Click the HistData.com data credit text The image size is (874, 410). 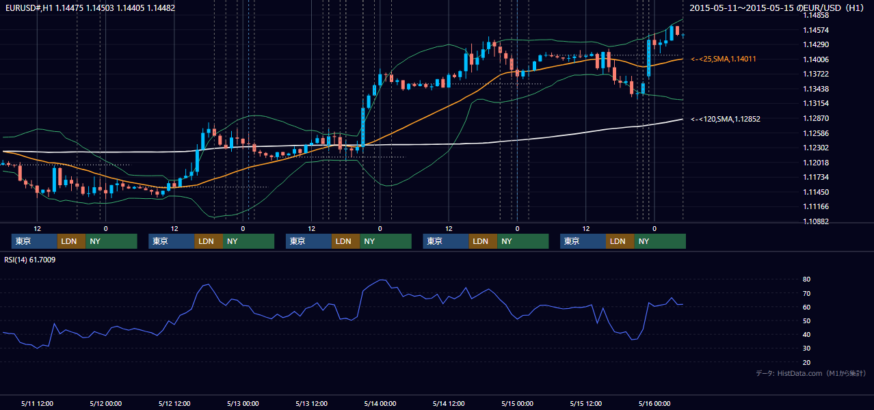coord(810,373)
